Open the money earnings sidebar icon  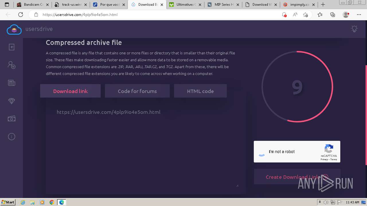(11, 119)
